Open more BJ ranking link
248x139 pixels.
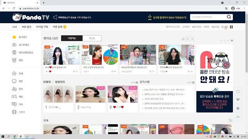pyautogui.click(x=134, y=82)
